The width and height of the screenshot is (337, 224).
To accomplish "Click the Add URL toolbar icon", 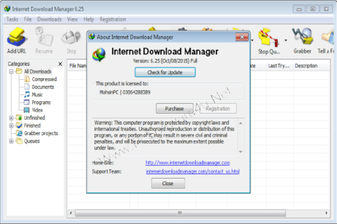I will pos(16,40).
